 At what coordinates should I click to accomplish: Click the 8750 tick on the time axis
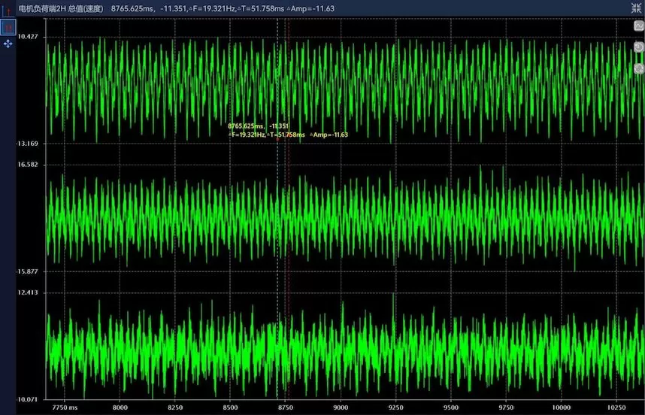pos(285,407)
